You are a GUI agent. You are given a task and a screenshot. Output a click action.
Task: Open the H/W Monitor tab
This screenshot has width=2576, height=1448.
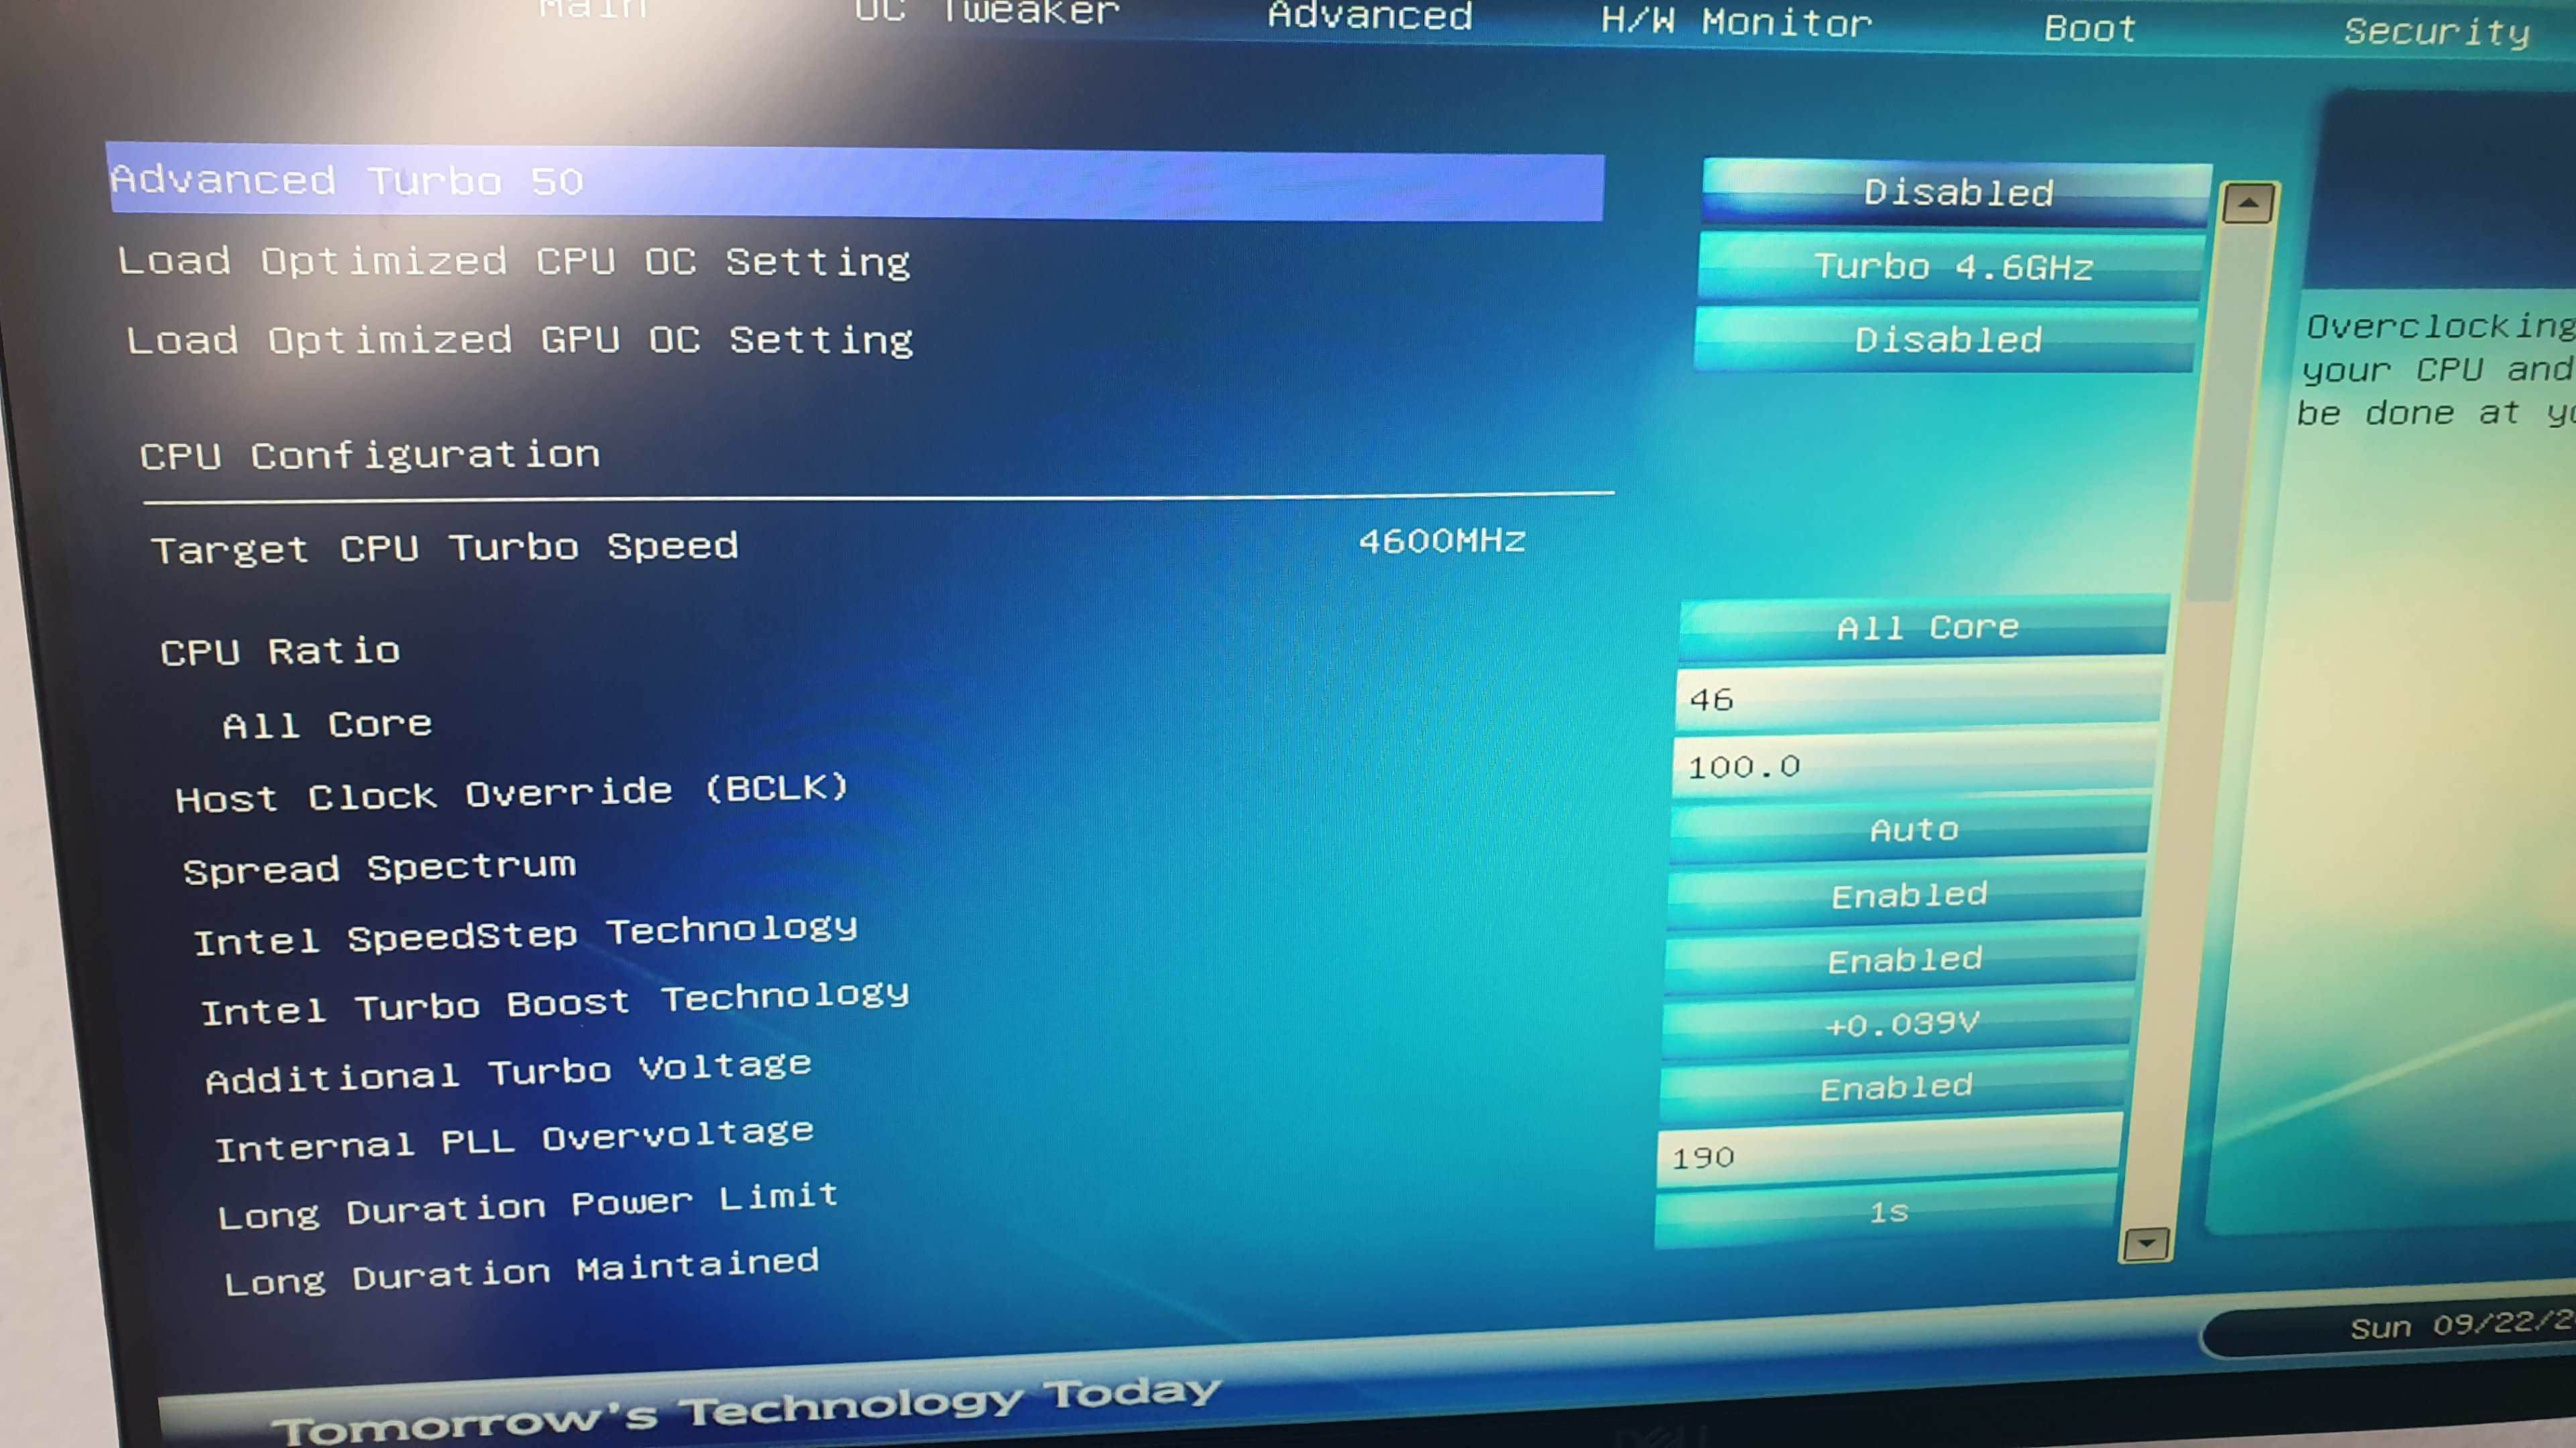(x=1736, y=22)
